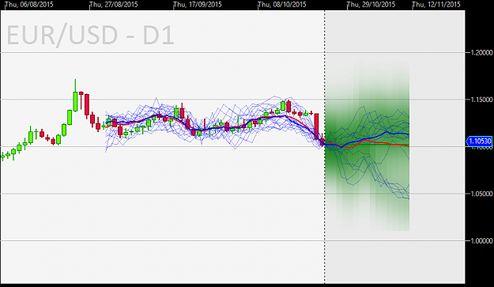Click the 1.15000 price axis label

tap(481, 100)
